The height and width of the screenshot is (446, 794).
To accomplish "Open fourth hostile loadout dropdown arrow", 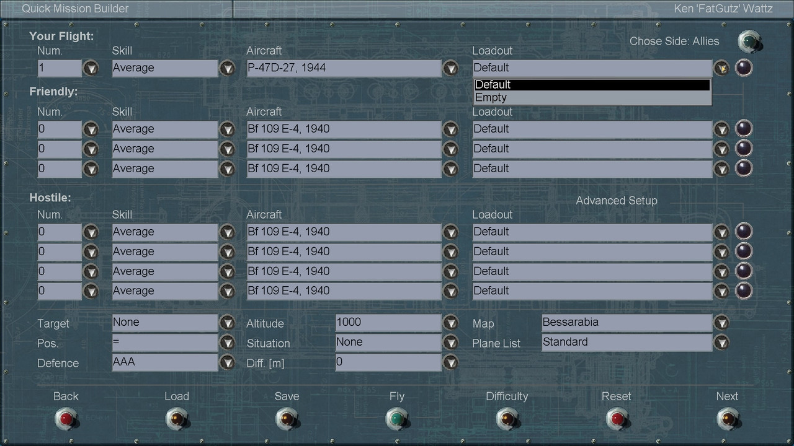I will [721, 291].
